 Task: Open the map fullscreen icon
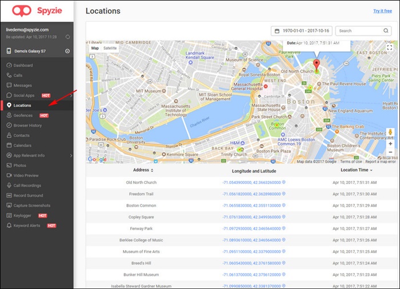[390, 47]
